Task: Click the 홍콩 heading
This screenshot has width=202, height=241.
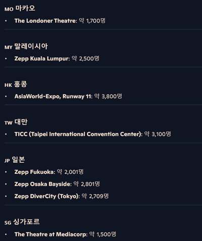Action: coord(20,84)
